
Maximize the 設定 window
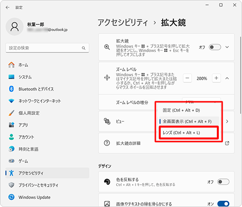(221, 5)
